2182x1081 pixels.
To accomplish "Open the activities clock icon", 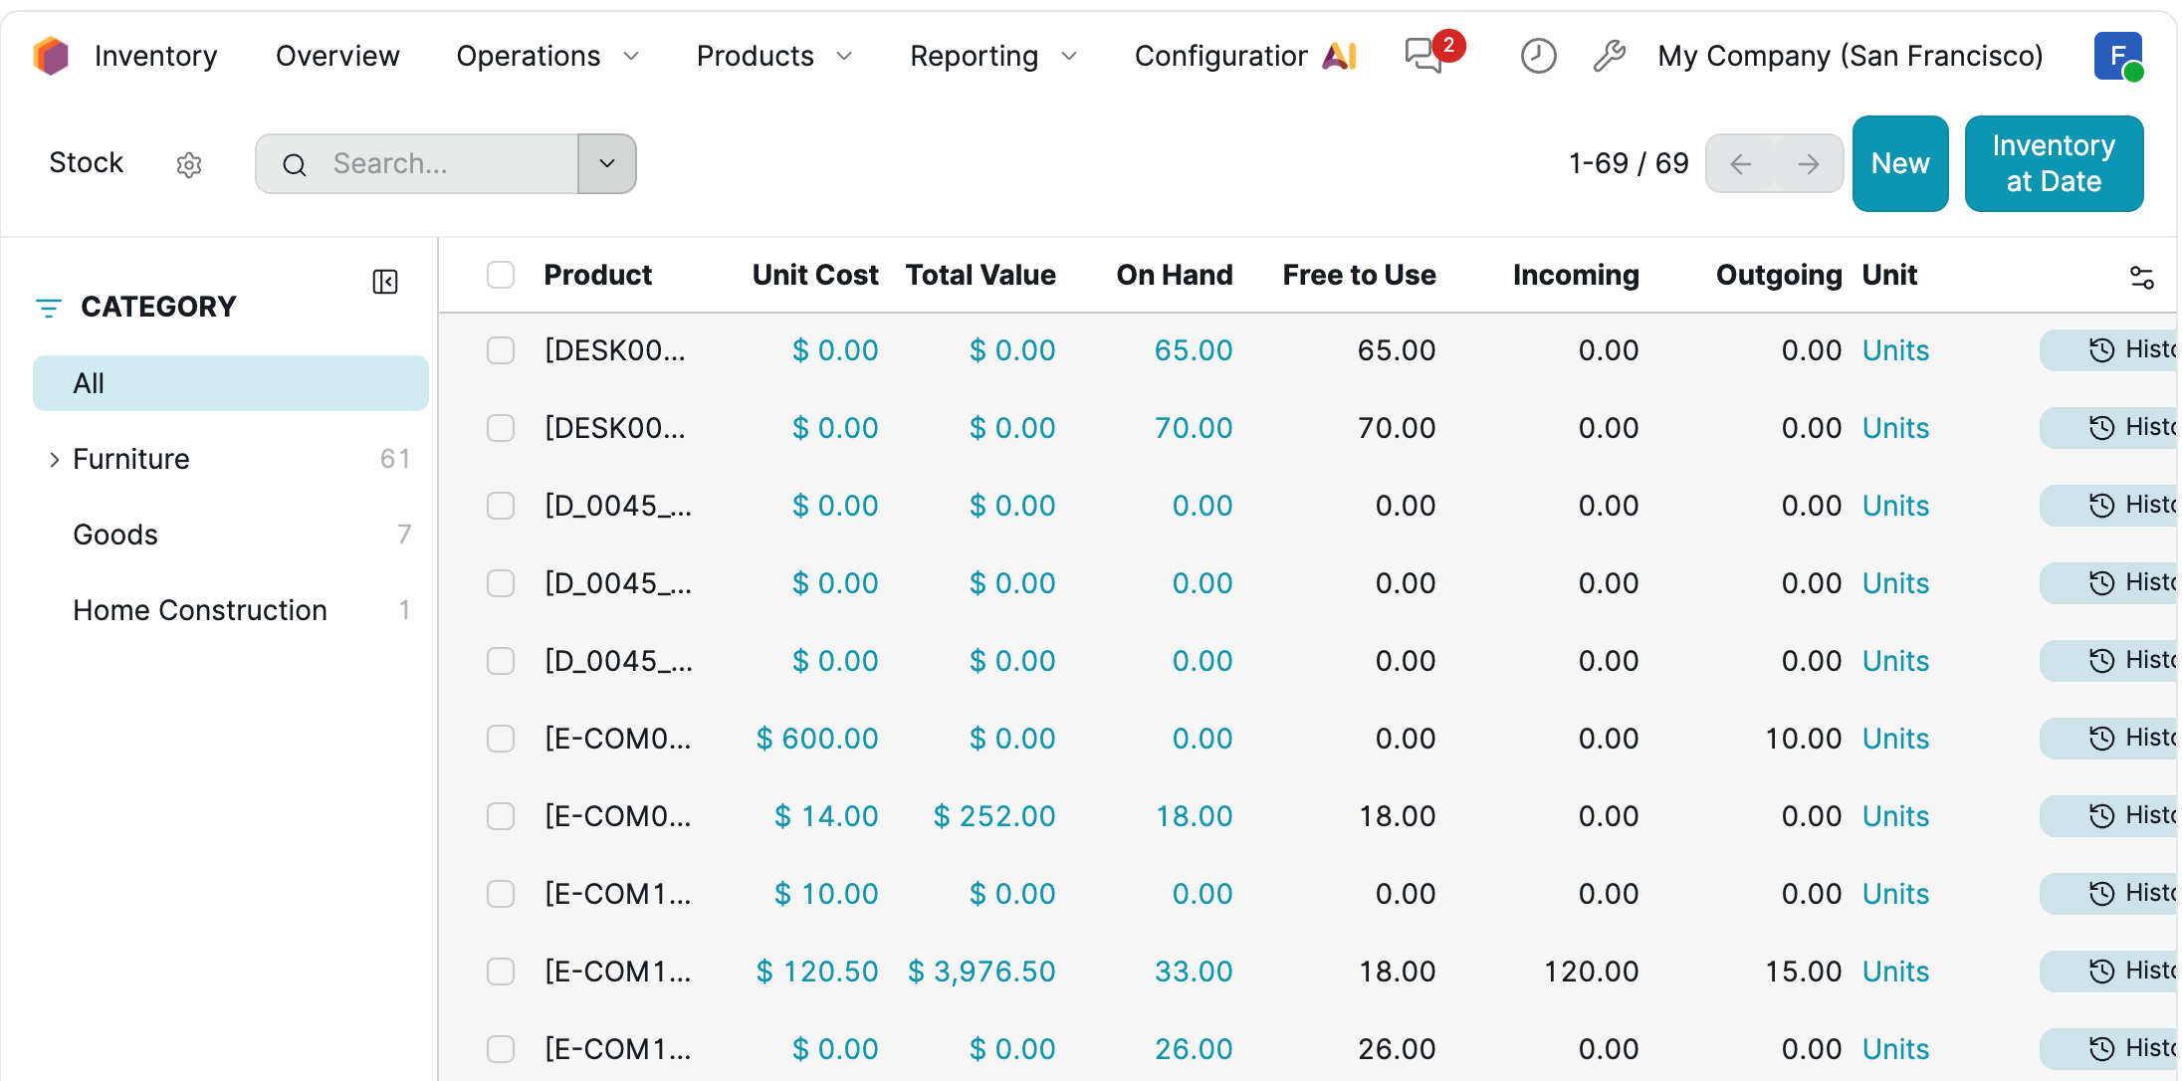I will pyautogui.click(x=1538, y=56).
